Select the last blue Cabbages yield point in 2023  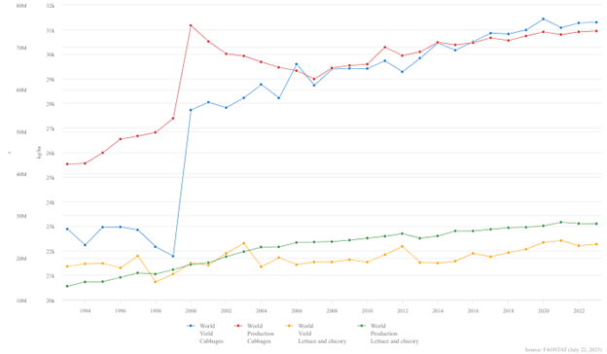(596, 22)
